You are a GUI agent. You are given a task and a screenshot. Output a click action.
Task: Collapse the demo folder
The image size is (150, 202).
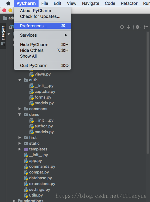pyautogui.click(x=20, y=115)
